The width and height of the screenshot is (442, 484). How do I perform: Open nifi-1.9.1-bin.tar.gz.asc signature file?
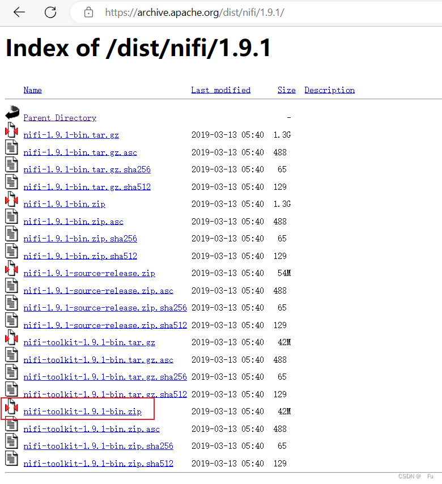[x=80, y=152]
